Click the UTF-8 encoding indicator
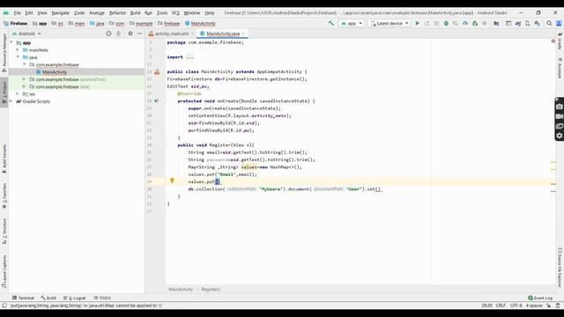The height and width of the screenshot is (317, 564). coord(516,306)
